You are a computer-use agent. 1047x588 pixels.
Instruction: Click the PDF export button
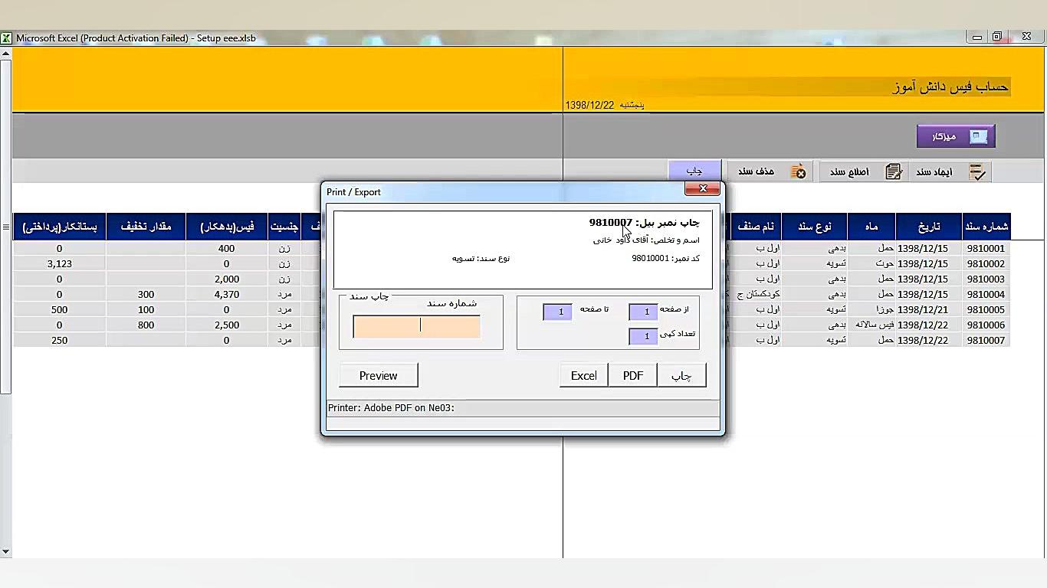tap(633, 375)
